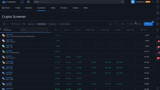
Task: Select the Screeners tab
Action: (41, 8)
